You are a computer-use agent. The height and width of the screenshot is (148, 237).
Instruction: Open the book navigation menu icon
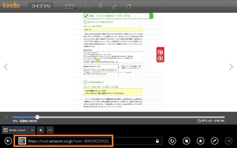[71, 7]
